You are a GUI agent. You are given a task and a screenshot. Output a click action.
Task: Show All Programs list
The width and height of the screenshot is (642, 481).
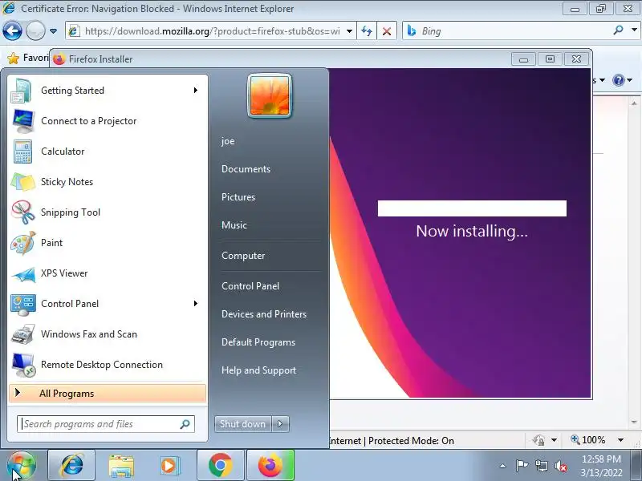[108, 394]
